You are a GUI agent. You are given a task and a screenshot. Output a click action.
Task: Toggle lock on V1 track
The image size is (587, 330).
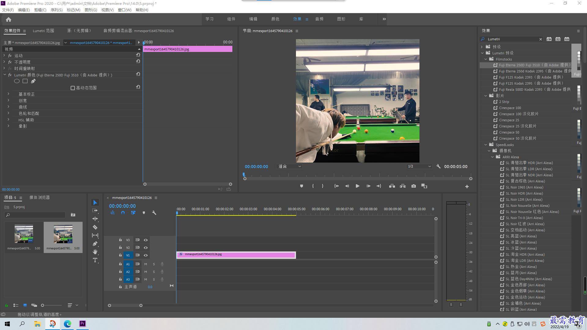(x=120, y=255)
